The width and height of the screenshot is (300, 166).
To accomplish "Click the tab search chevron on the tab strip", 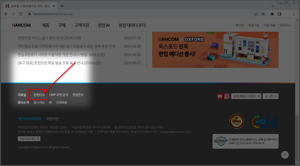I will [273, 6].
